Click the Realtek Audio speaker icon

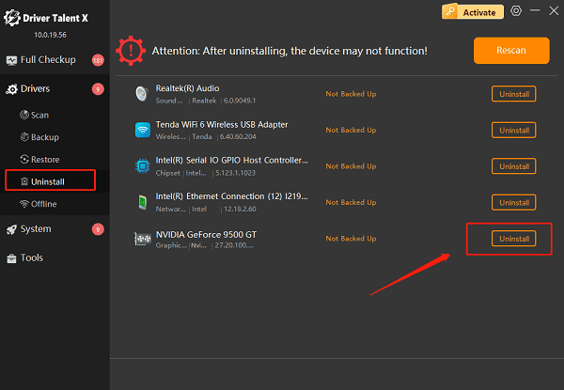tap(142, 94)
